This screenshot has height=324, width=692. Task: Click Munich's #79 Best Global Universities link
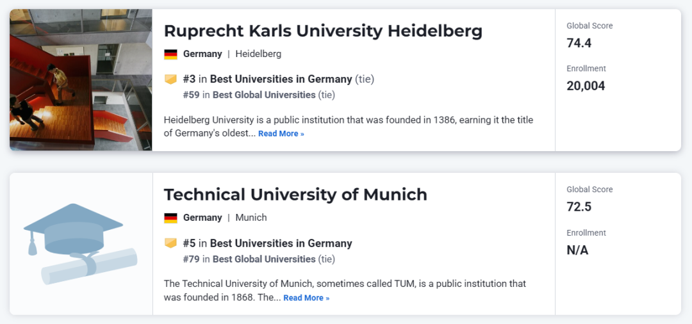(264, 259)
